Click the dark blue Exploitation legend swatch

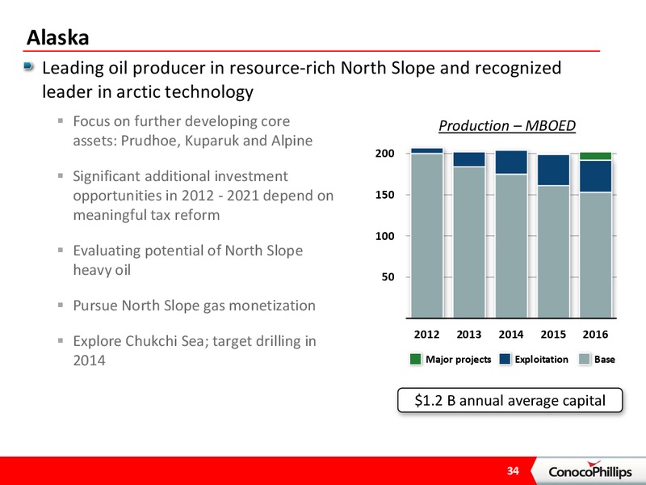coord(505,359)
